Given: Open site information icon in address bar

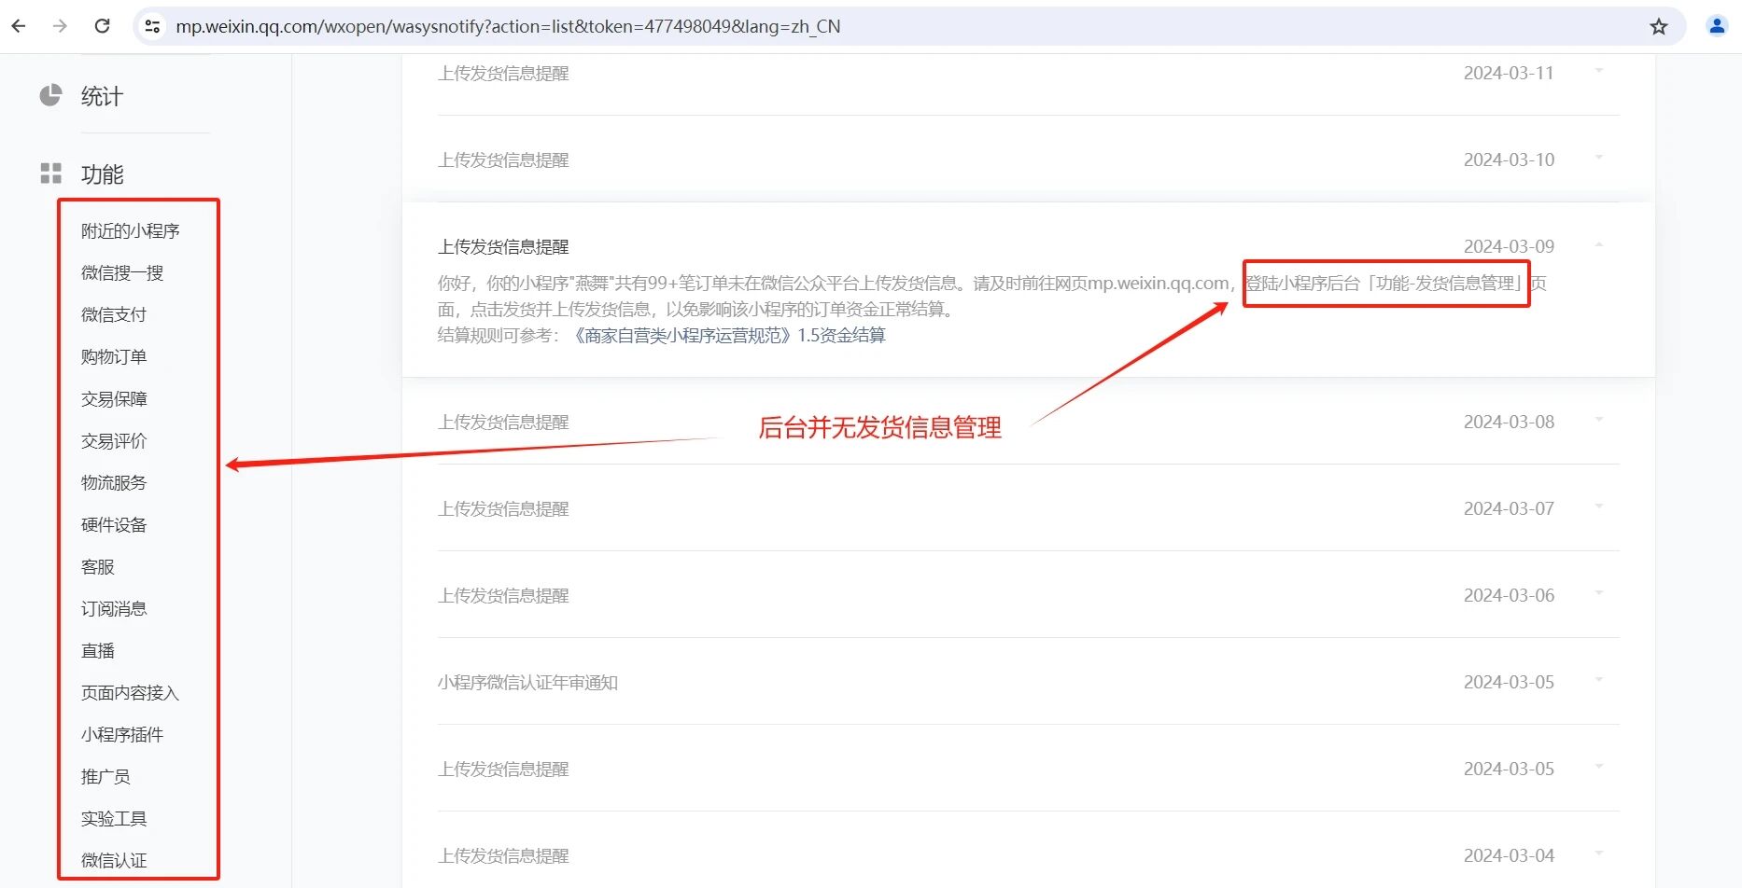Looking at the screenshot, I should pyautogui.click(x=152, y=26).
